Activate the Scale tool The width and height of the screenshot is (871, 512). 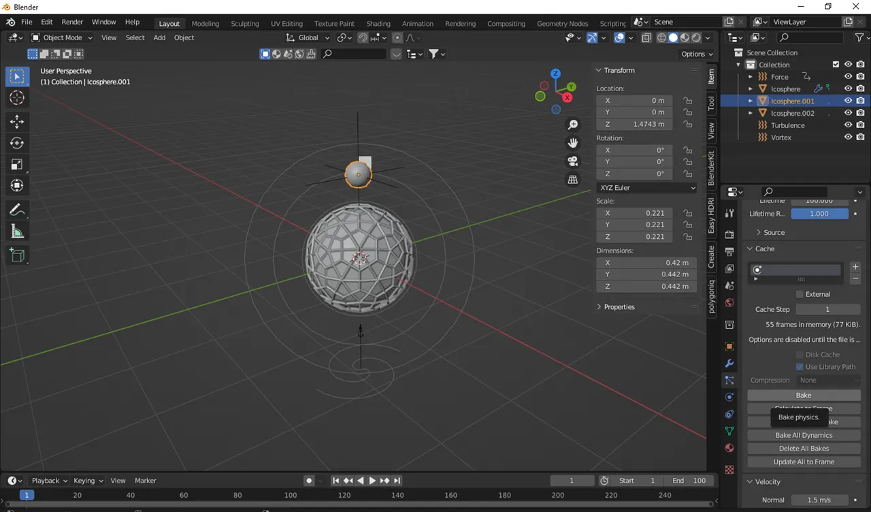tap(17, 164)
